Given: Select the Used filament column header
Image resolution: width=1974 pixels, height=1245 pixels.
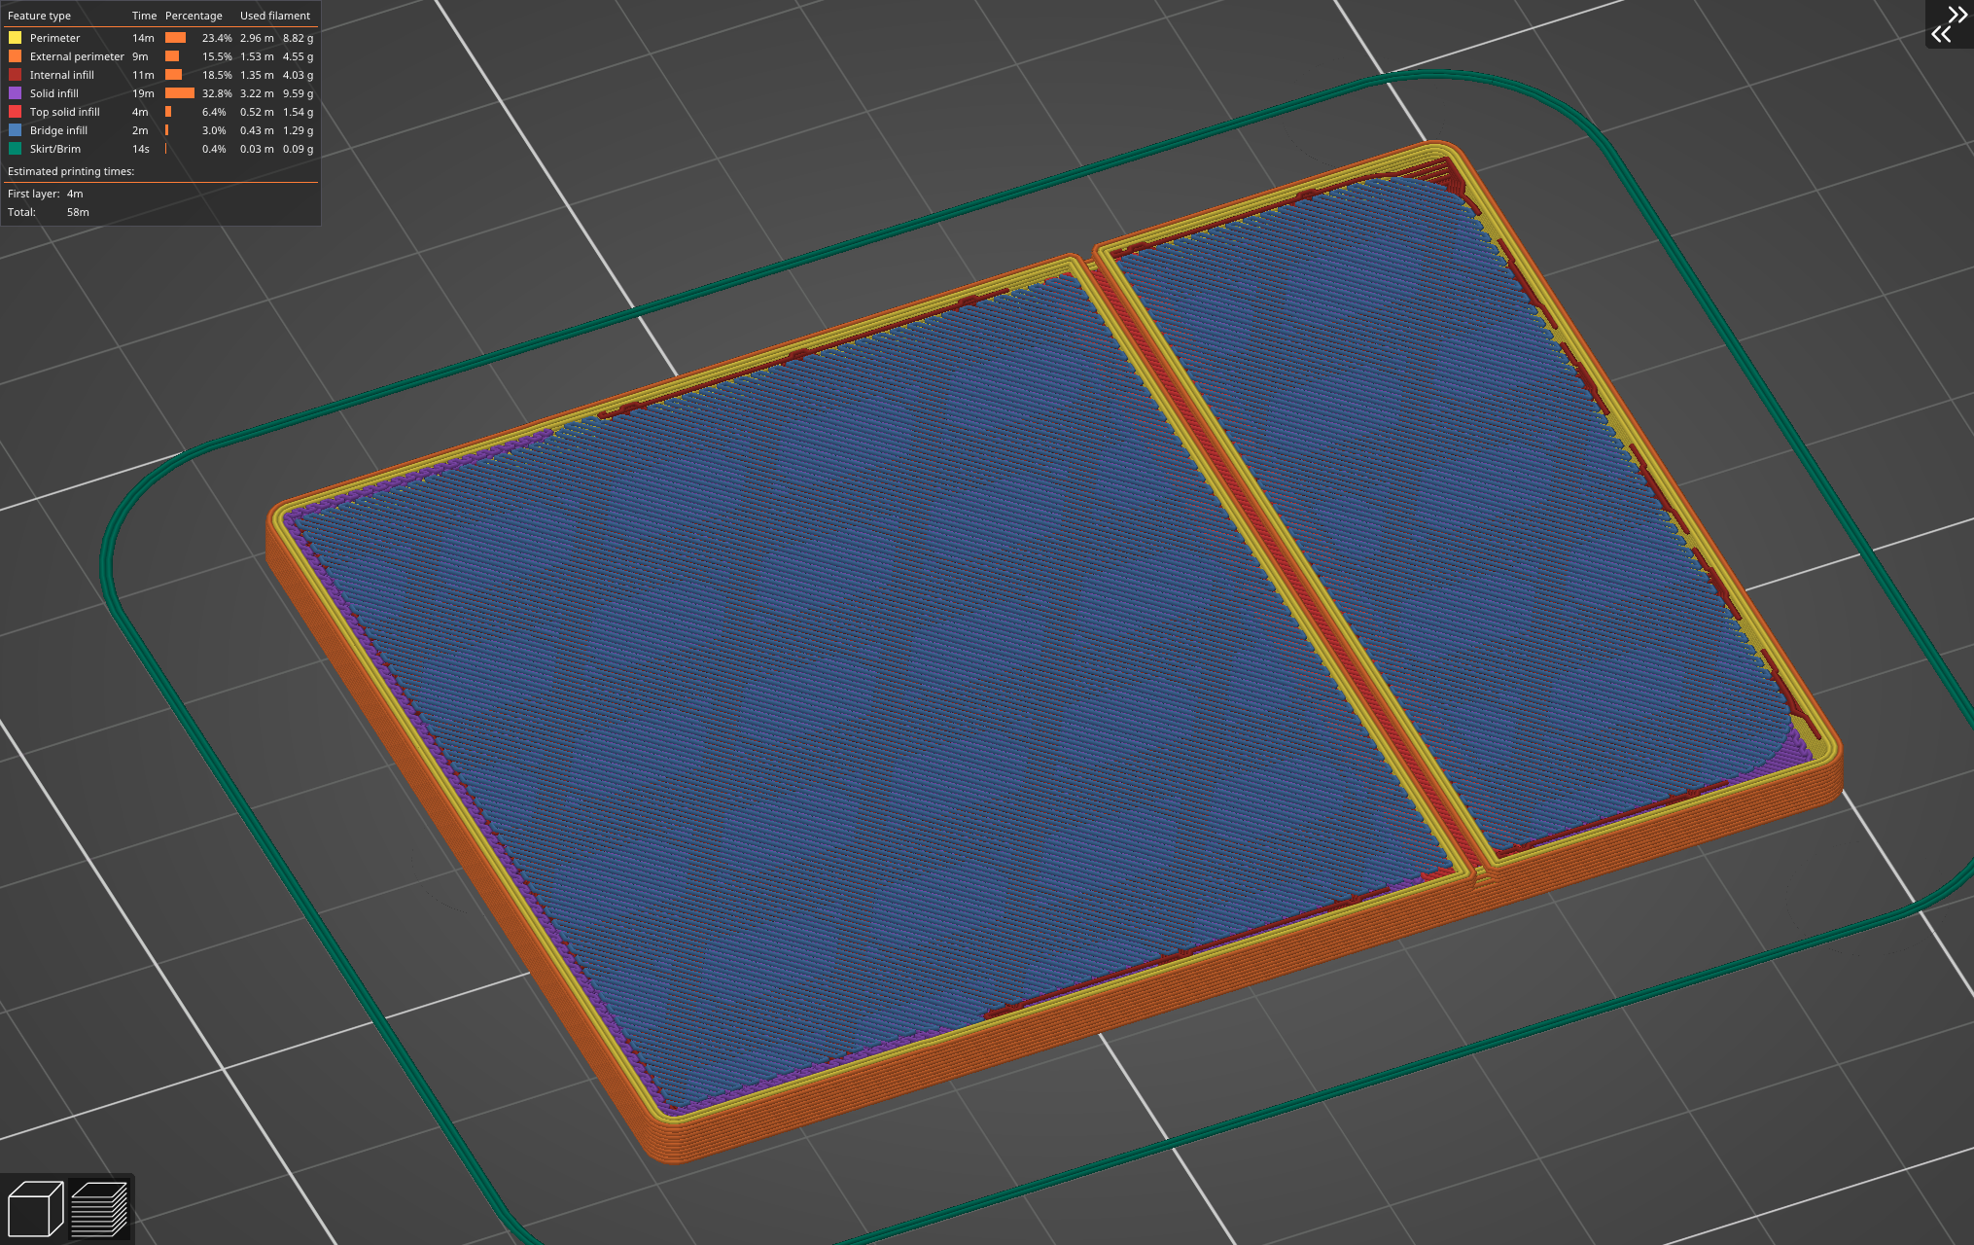Looking at the screenshot, I should (x=276, y=15).
